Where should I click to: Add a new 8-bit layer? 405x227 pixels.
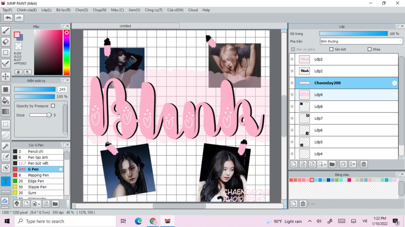pos(303,164)
